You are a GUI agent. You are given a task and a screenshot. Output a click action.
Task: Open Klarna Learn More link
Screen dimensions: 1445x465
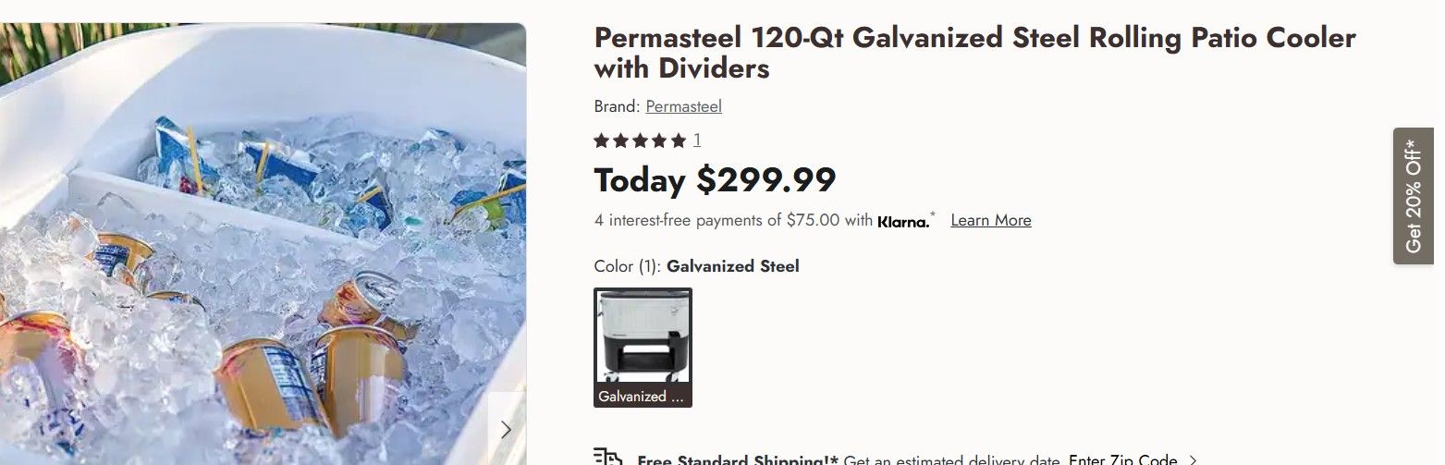point(990,220)
